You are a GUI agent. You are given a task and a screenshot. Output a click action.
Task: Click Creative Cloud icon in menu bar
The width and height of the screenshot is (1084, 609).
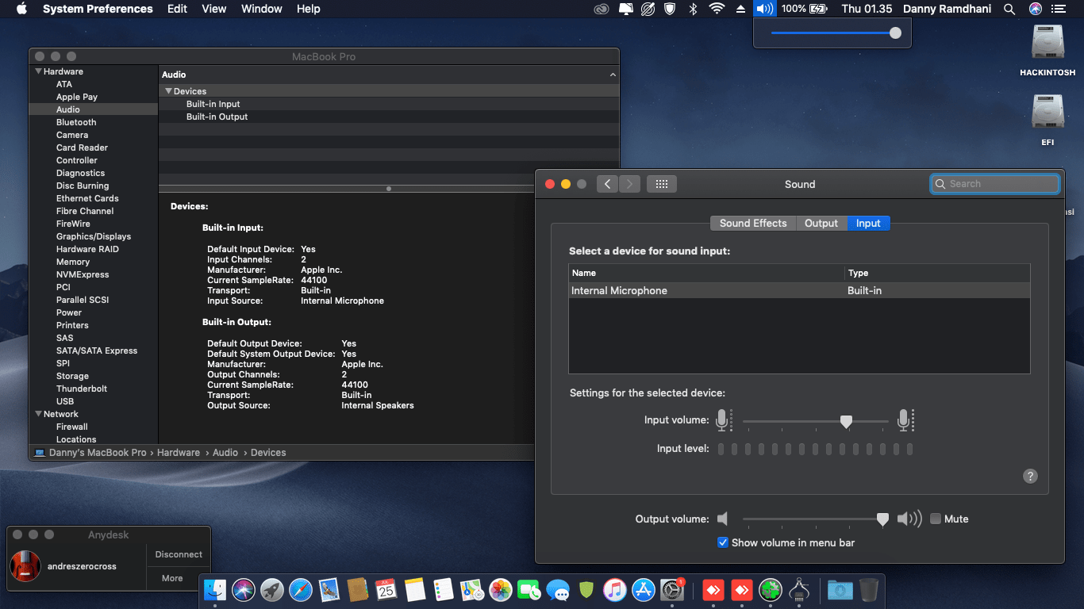[602, 9]
